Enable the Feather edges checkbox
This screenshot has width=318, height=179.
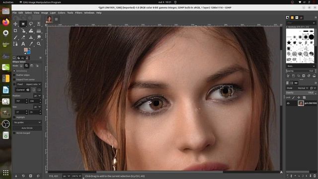point(14,75)
